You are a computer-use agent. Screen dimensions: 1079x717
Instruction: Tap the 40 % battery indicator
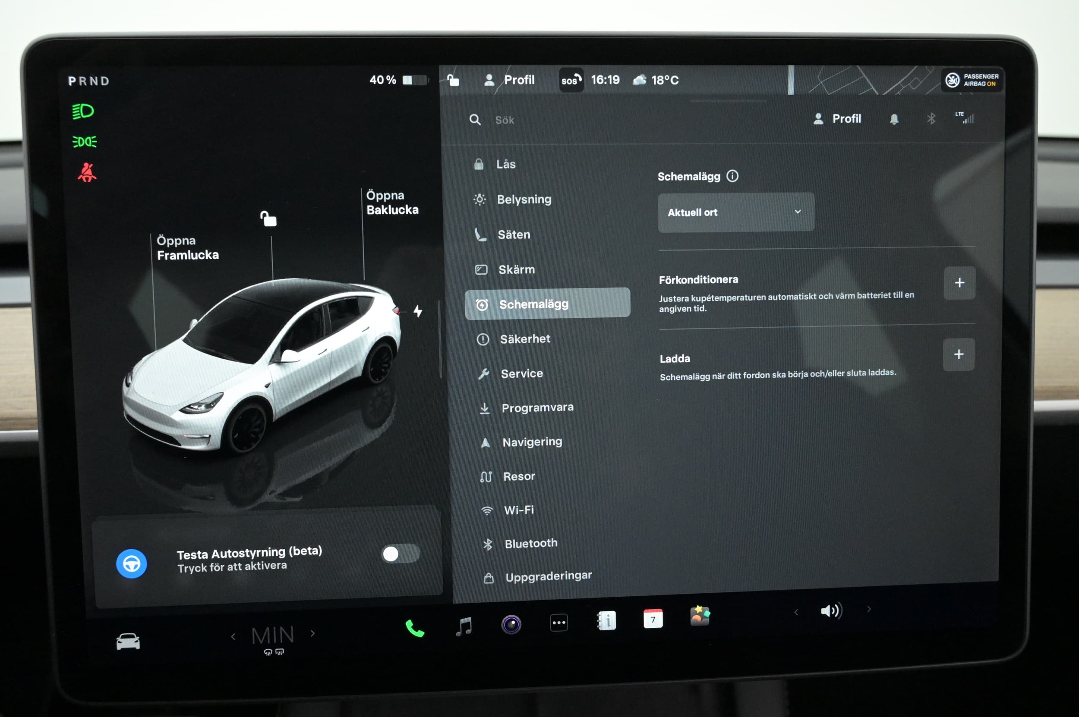click(x=398, y=80)
